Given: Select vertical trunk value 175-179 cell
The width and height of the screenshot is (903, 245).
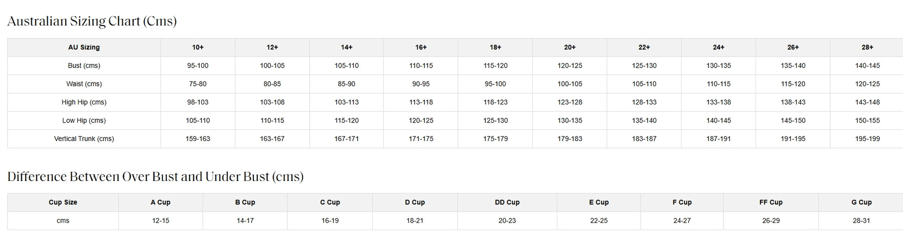Looking at the screenshot, I should (495, 139).
